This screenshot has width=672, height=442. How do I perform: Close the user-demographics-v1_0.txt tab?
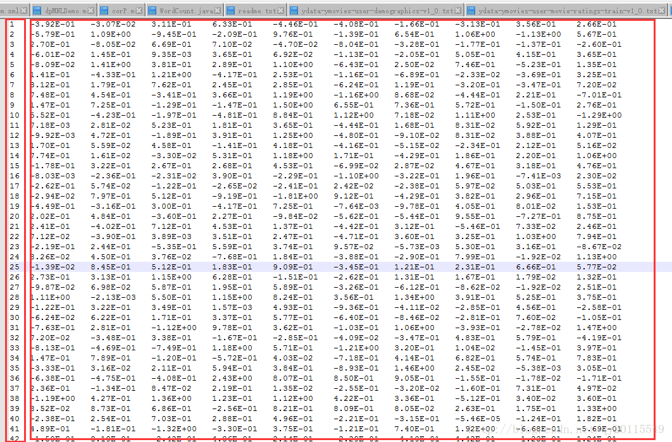pos(459,11)
